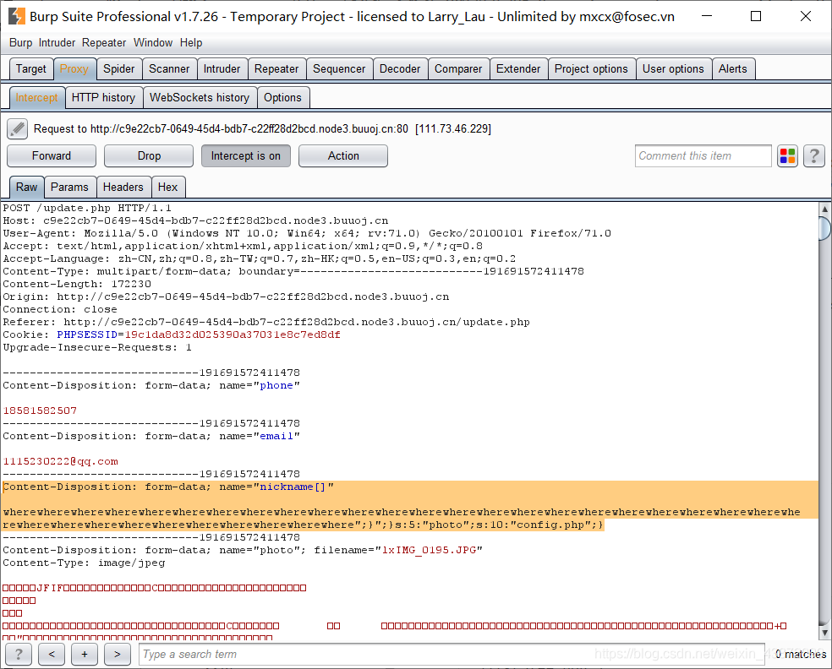Viewport: 832px width, 669px height.
Task: Go to next search match arrow
Action: (x=118, y=654)
